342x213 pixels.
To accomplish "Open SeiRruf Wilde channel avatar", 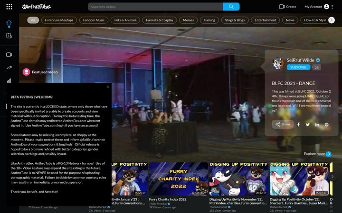I will [278, 63].
